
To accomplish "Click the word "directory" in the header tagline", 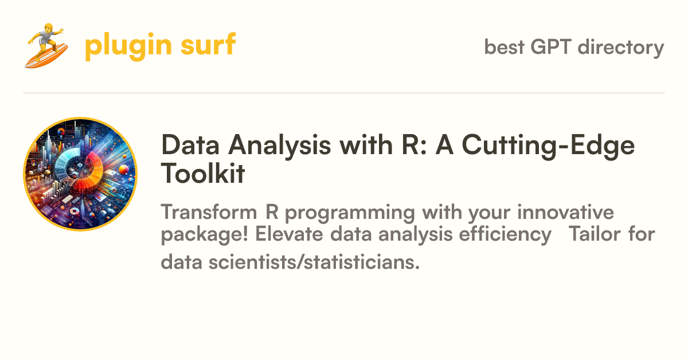I will coord(621,48).
